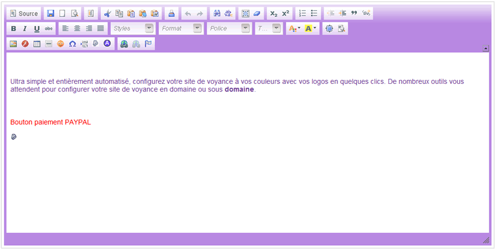Increase the indent

click(343, 14)
